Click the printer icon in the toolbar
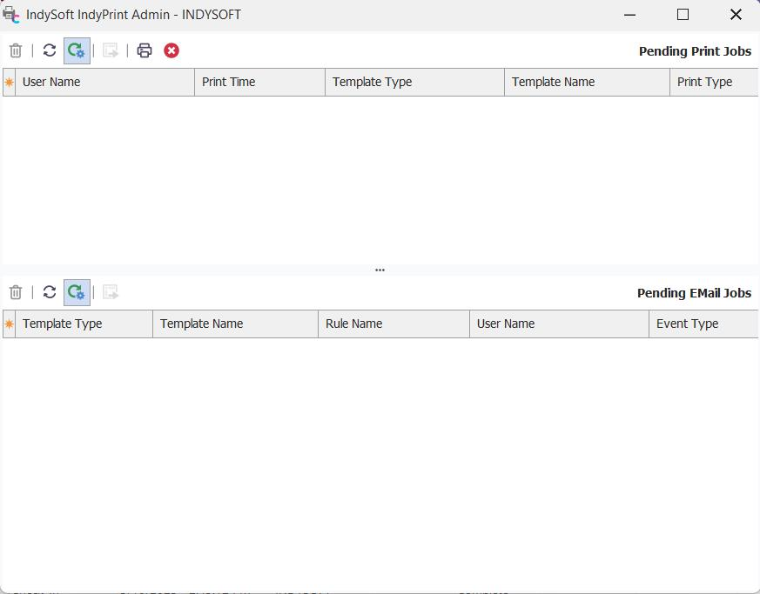This screenshot has width=760, height=594. click(145, 50)
